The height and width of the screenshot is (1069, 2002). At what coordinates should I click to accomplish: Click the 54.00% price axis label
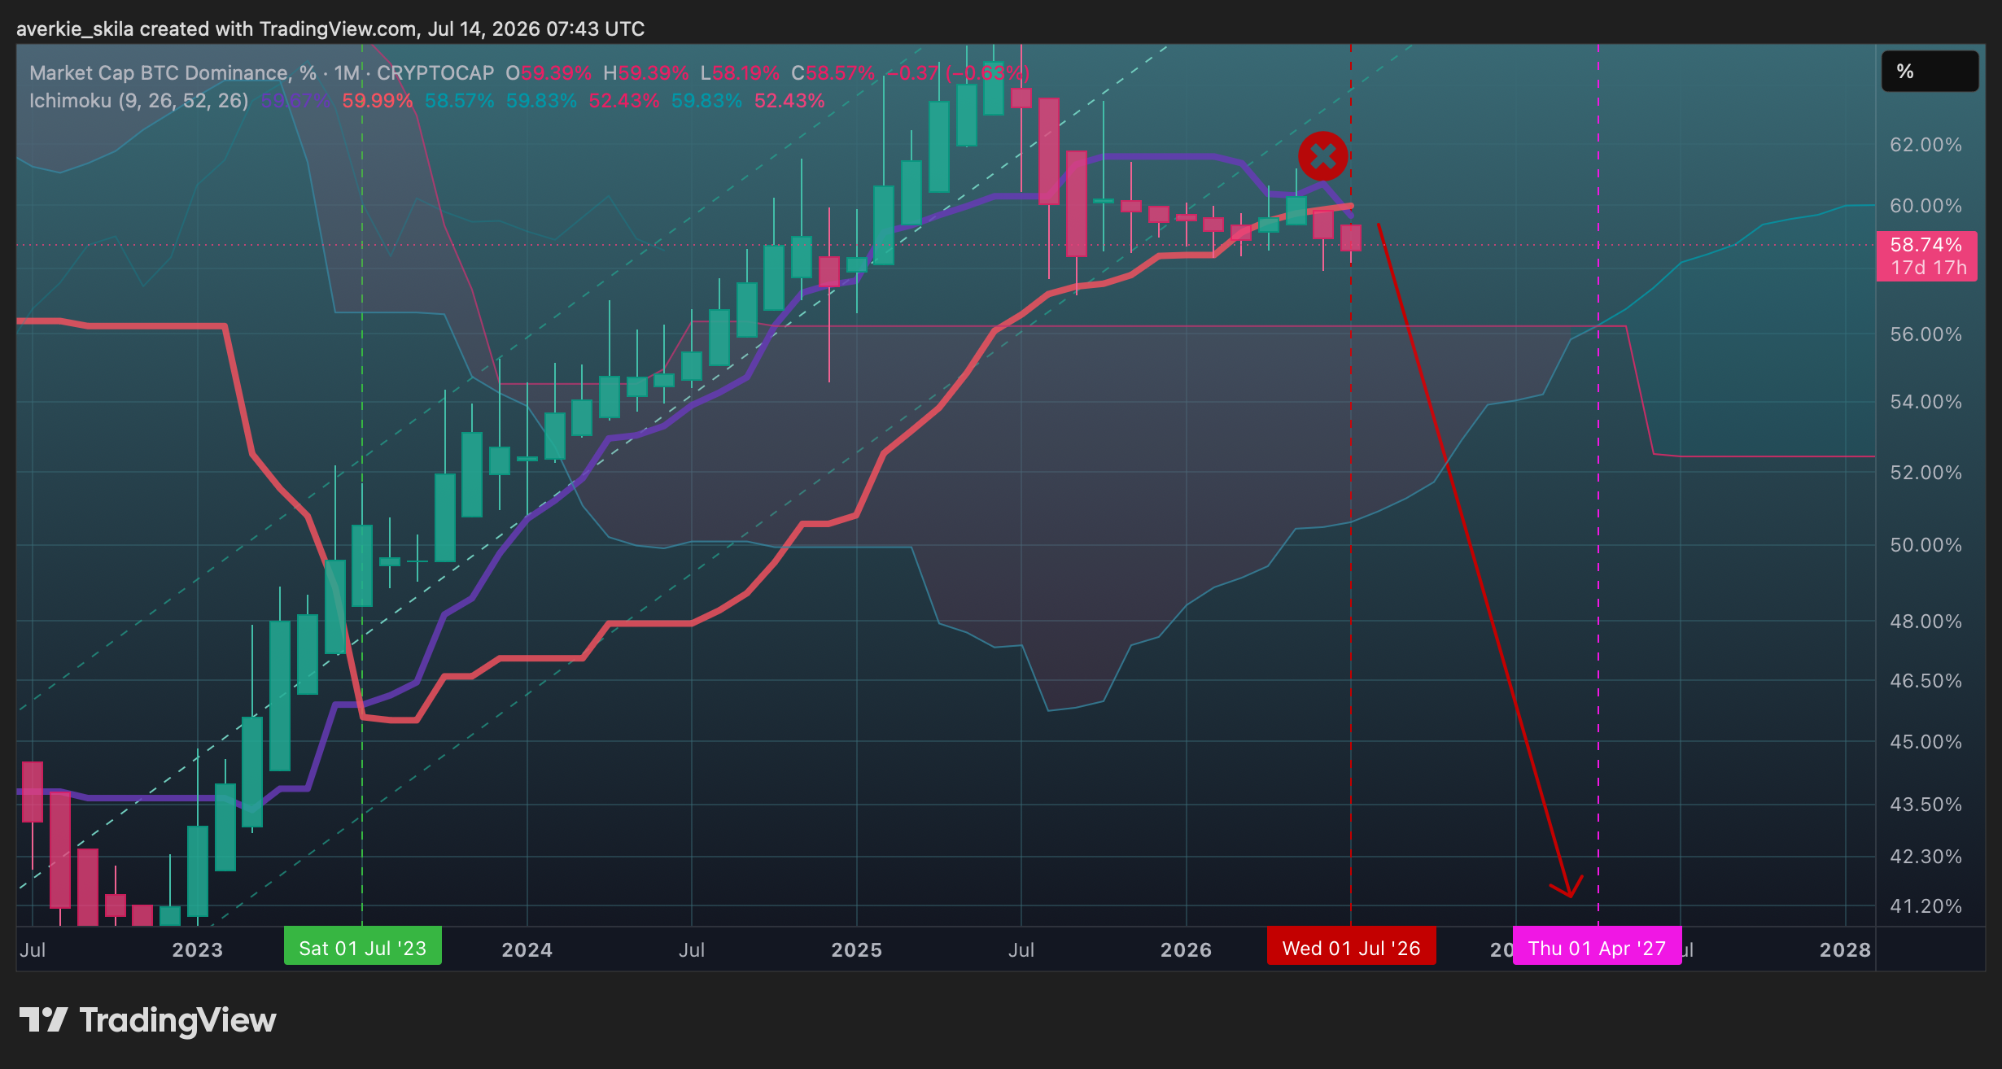click(1926, 402)
